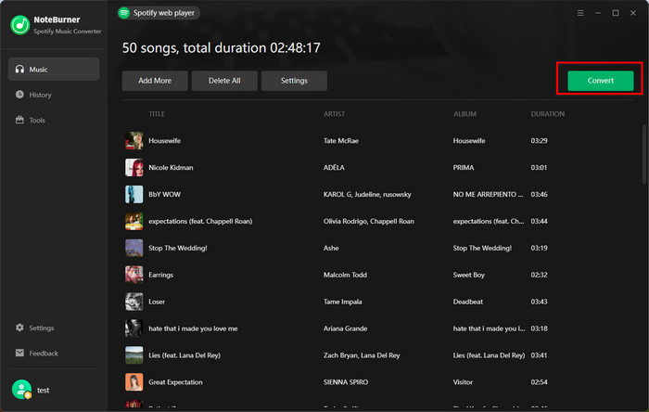Image resolution: width=649 pixels, height=412 pixels.
Task: Click the Lies cover thumbnail
Action: [134, 355]
